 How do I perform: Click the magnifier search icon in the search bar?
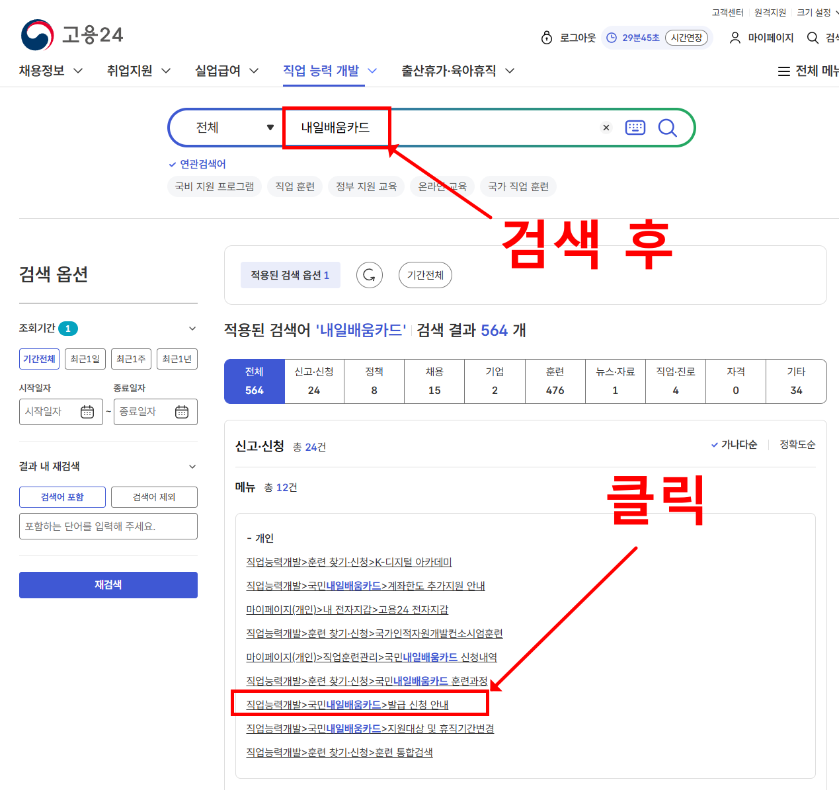coord(667,128)
